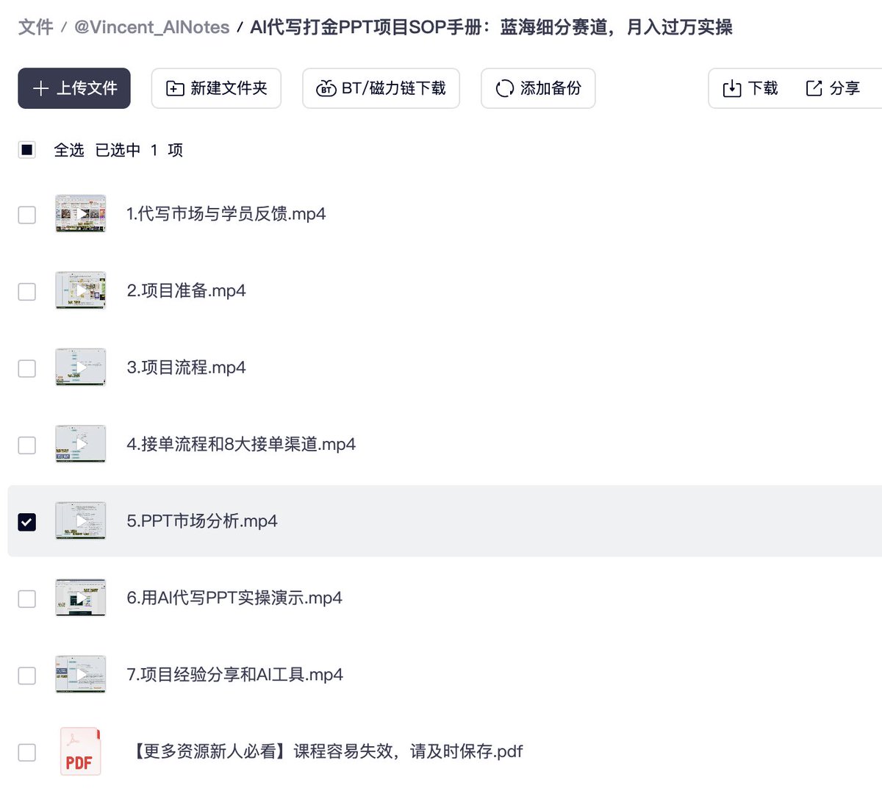
Task: Open file name 7.项目经验分享和AI工具.mp4
Action: click(x=234, y=675)
